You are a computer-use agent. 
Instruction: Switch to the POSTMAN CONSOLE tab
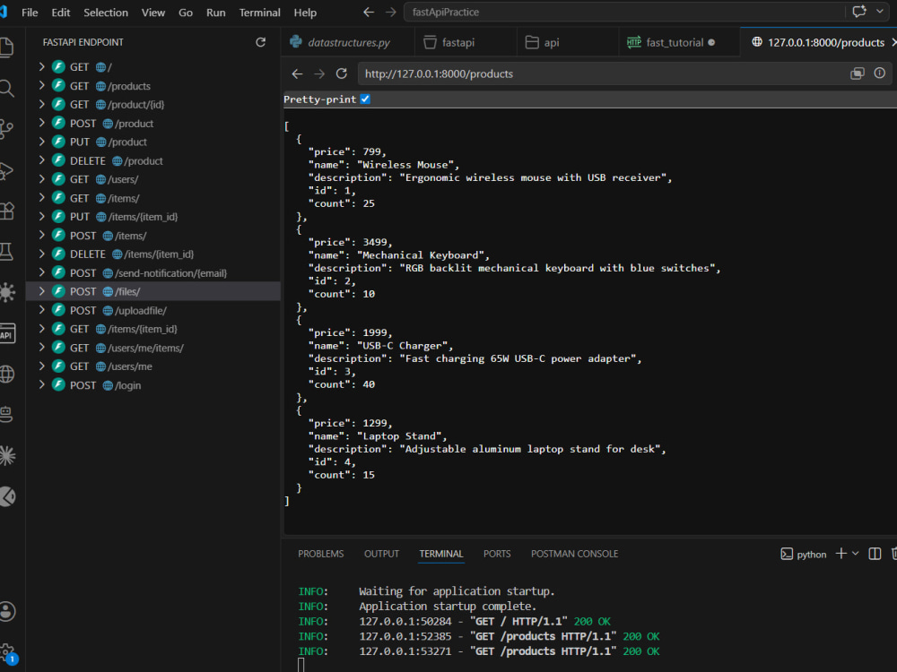(574, 554)
